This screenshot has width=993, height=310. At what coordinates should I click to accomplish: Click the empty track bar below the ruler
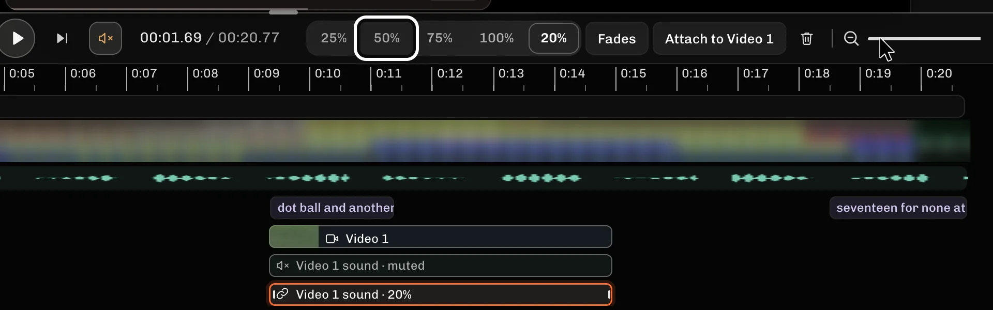coord(482,106)
